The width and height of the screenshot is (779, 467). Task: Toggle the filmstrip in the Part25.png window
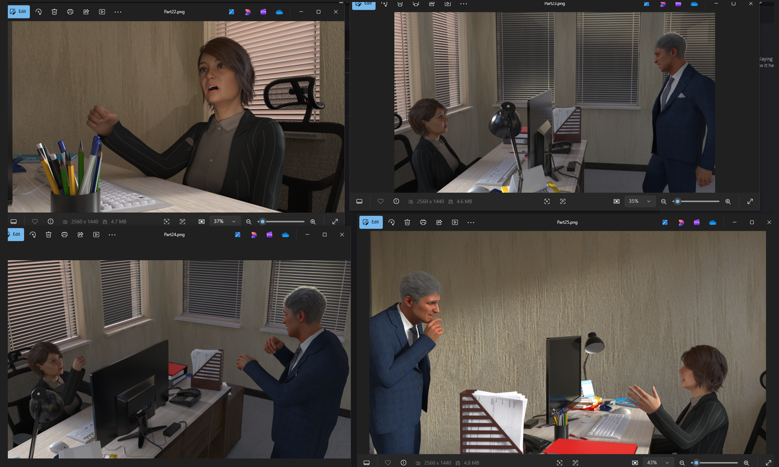point(367,462)
